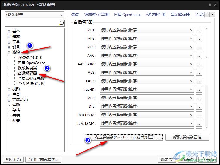Open TrueHD decoder settings ellipsis button

(199, 89)
